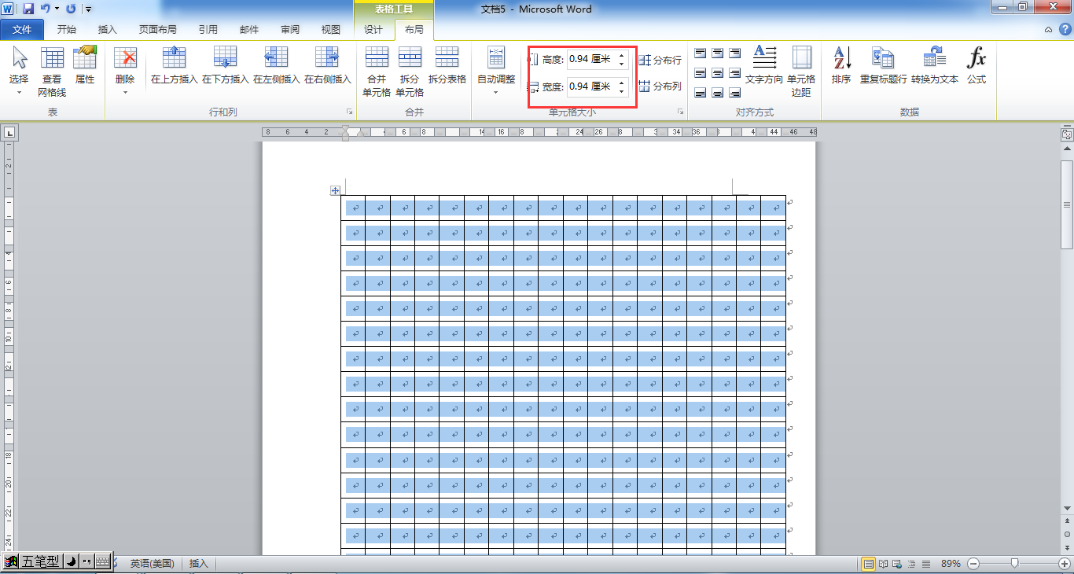Open 单元格边距 (Cell Margins)

click(801, 71)
